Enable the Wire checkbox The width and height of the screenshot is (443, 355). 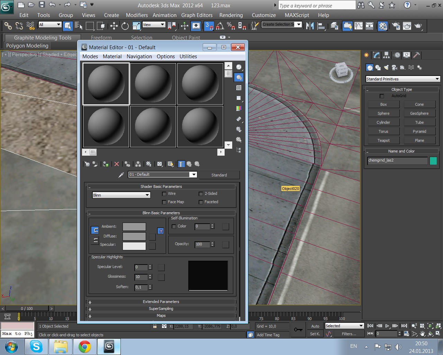[164, 194]
